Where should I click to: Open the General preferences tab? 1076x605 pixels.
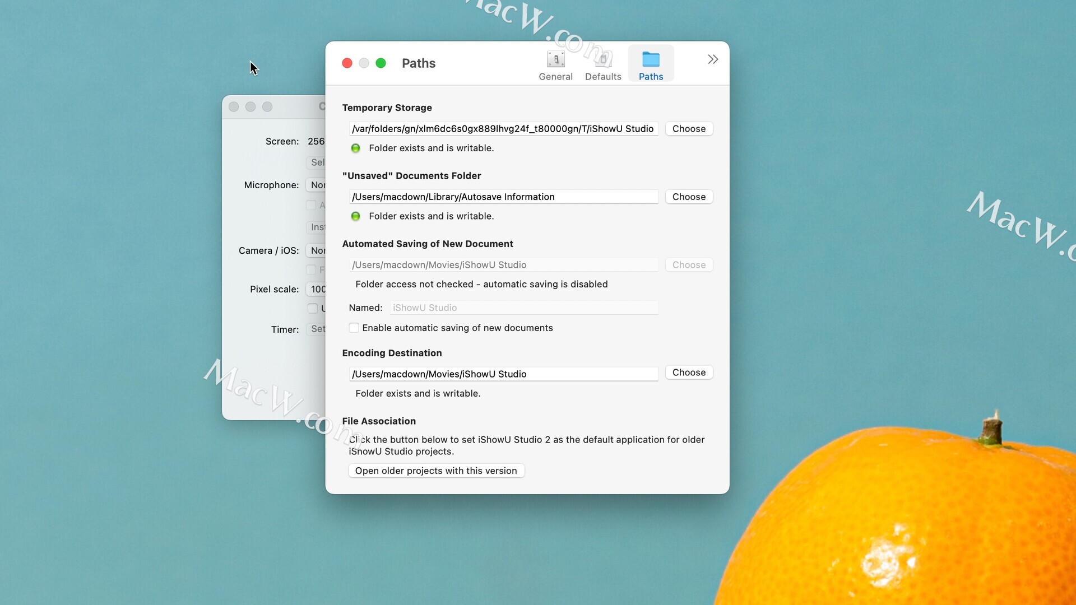click(555, 65)
